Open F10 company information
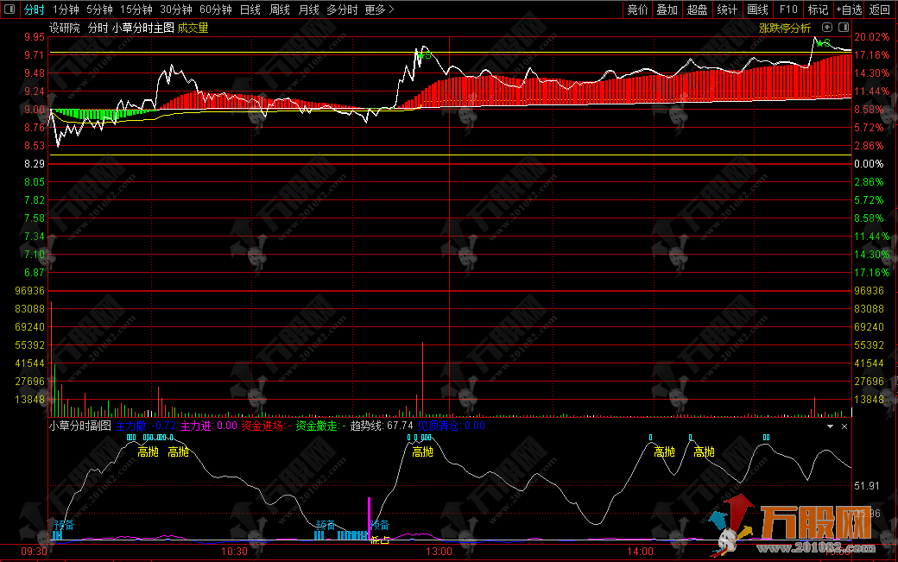This screenshot has height=562, width=898. tap(787, 9)
